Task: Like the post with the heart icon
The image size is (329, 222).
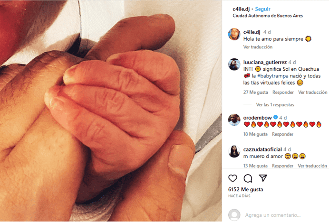Action: coord(232,178)
